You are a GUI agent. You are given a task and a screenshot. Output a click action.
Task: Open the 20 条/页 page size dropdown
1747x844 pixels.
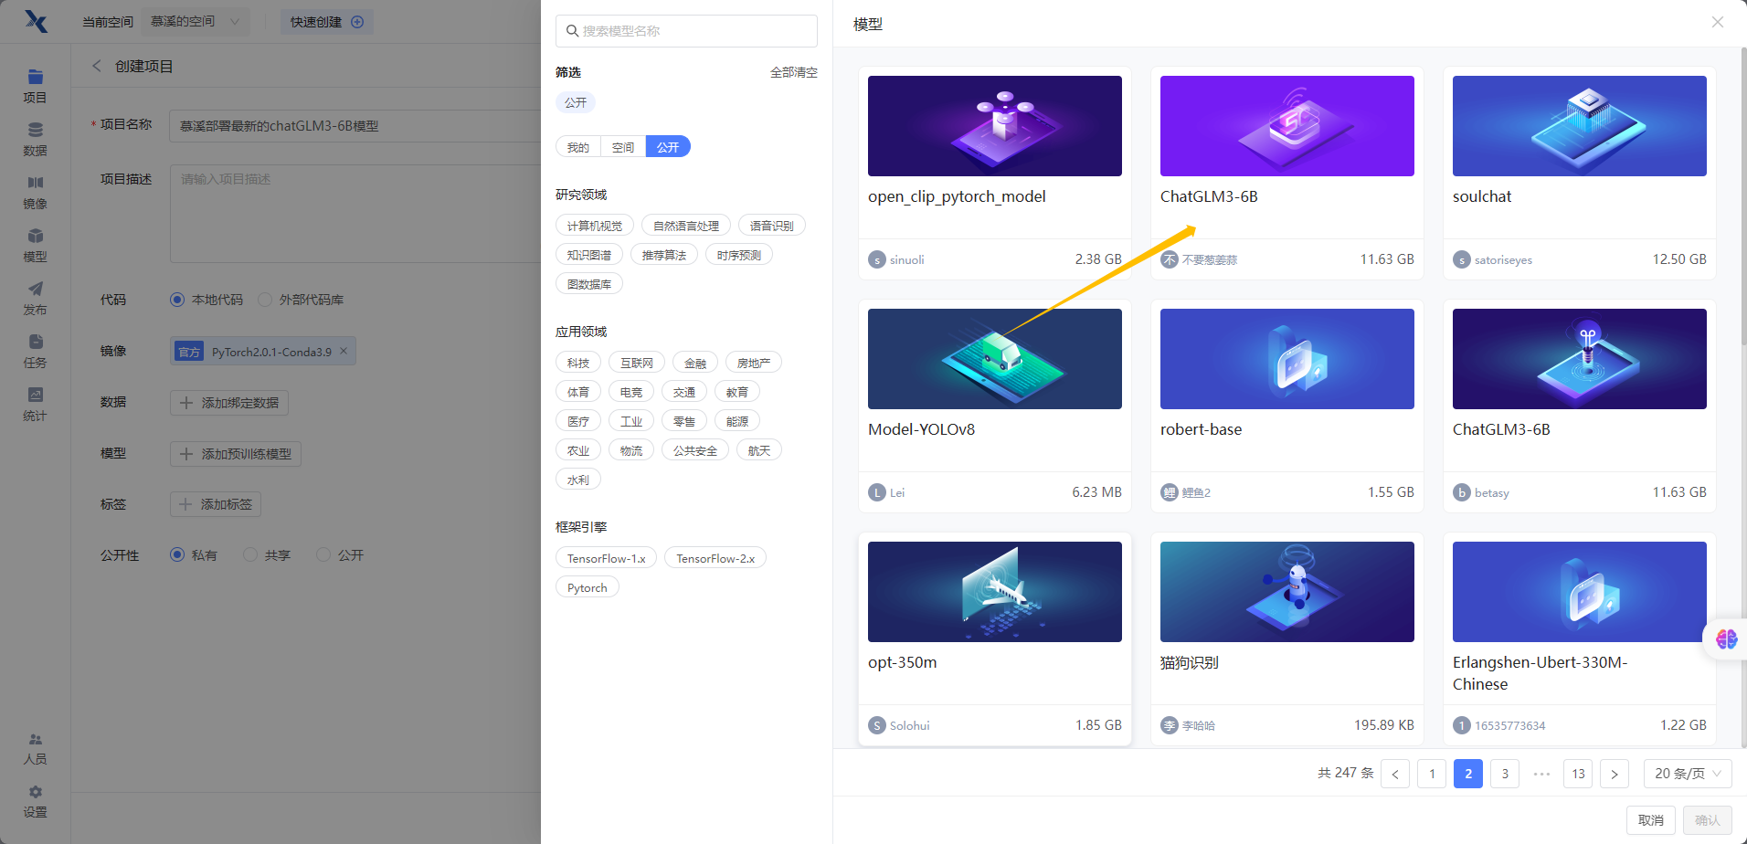(x=1688, y=774)
